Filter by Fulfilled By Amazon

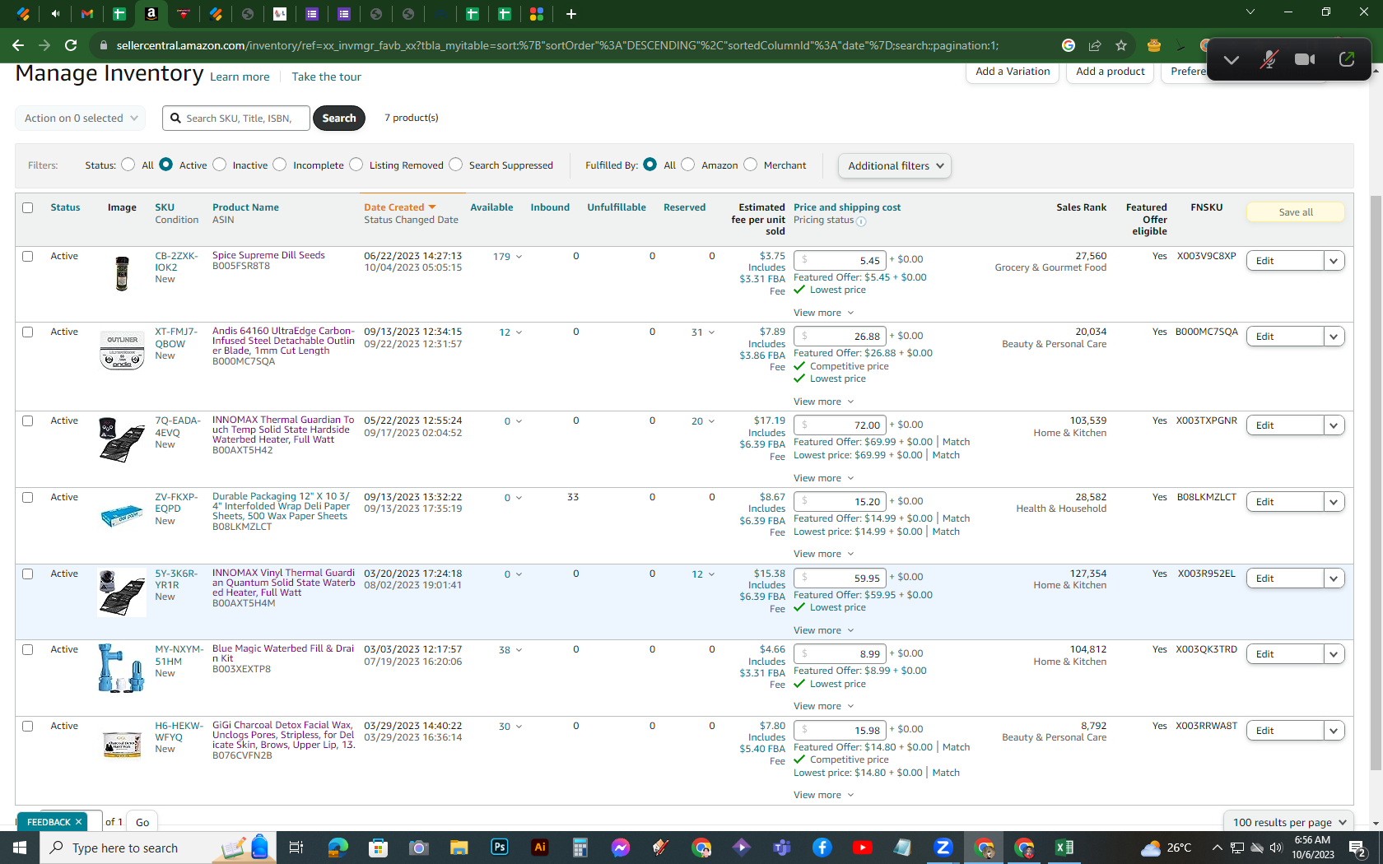click(688, 165)
